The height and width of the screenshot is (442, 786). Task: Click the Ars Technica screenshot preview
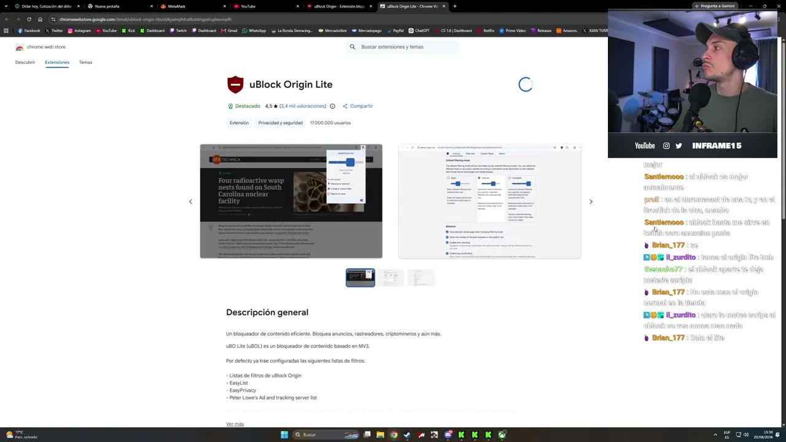291,201
